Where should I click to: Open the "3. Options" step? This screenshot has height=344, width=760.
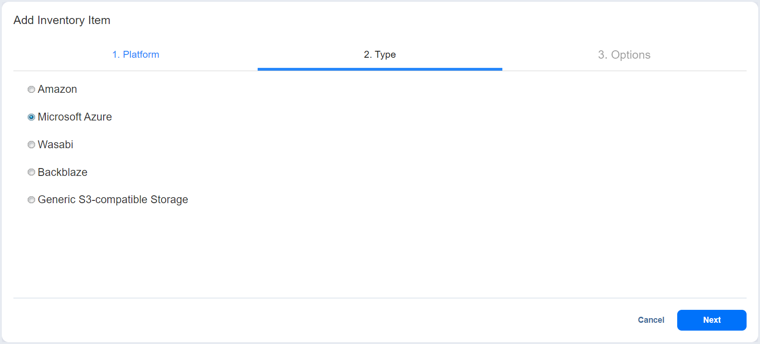pyautogui.click(x=624, y=54)
